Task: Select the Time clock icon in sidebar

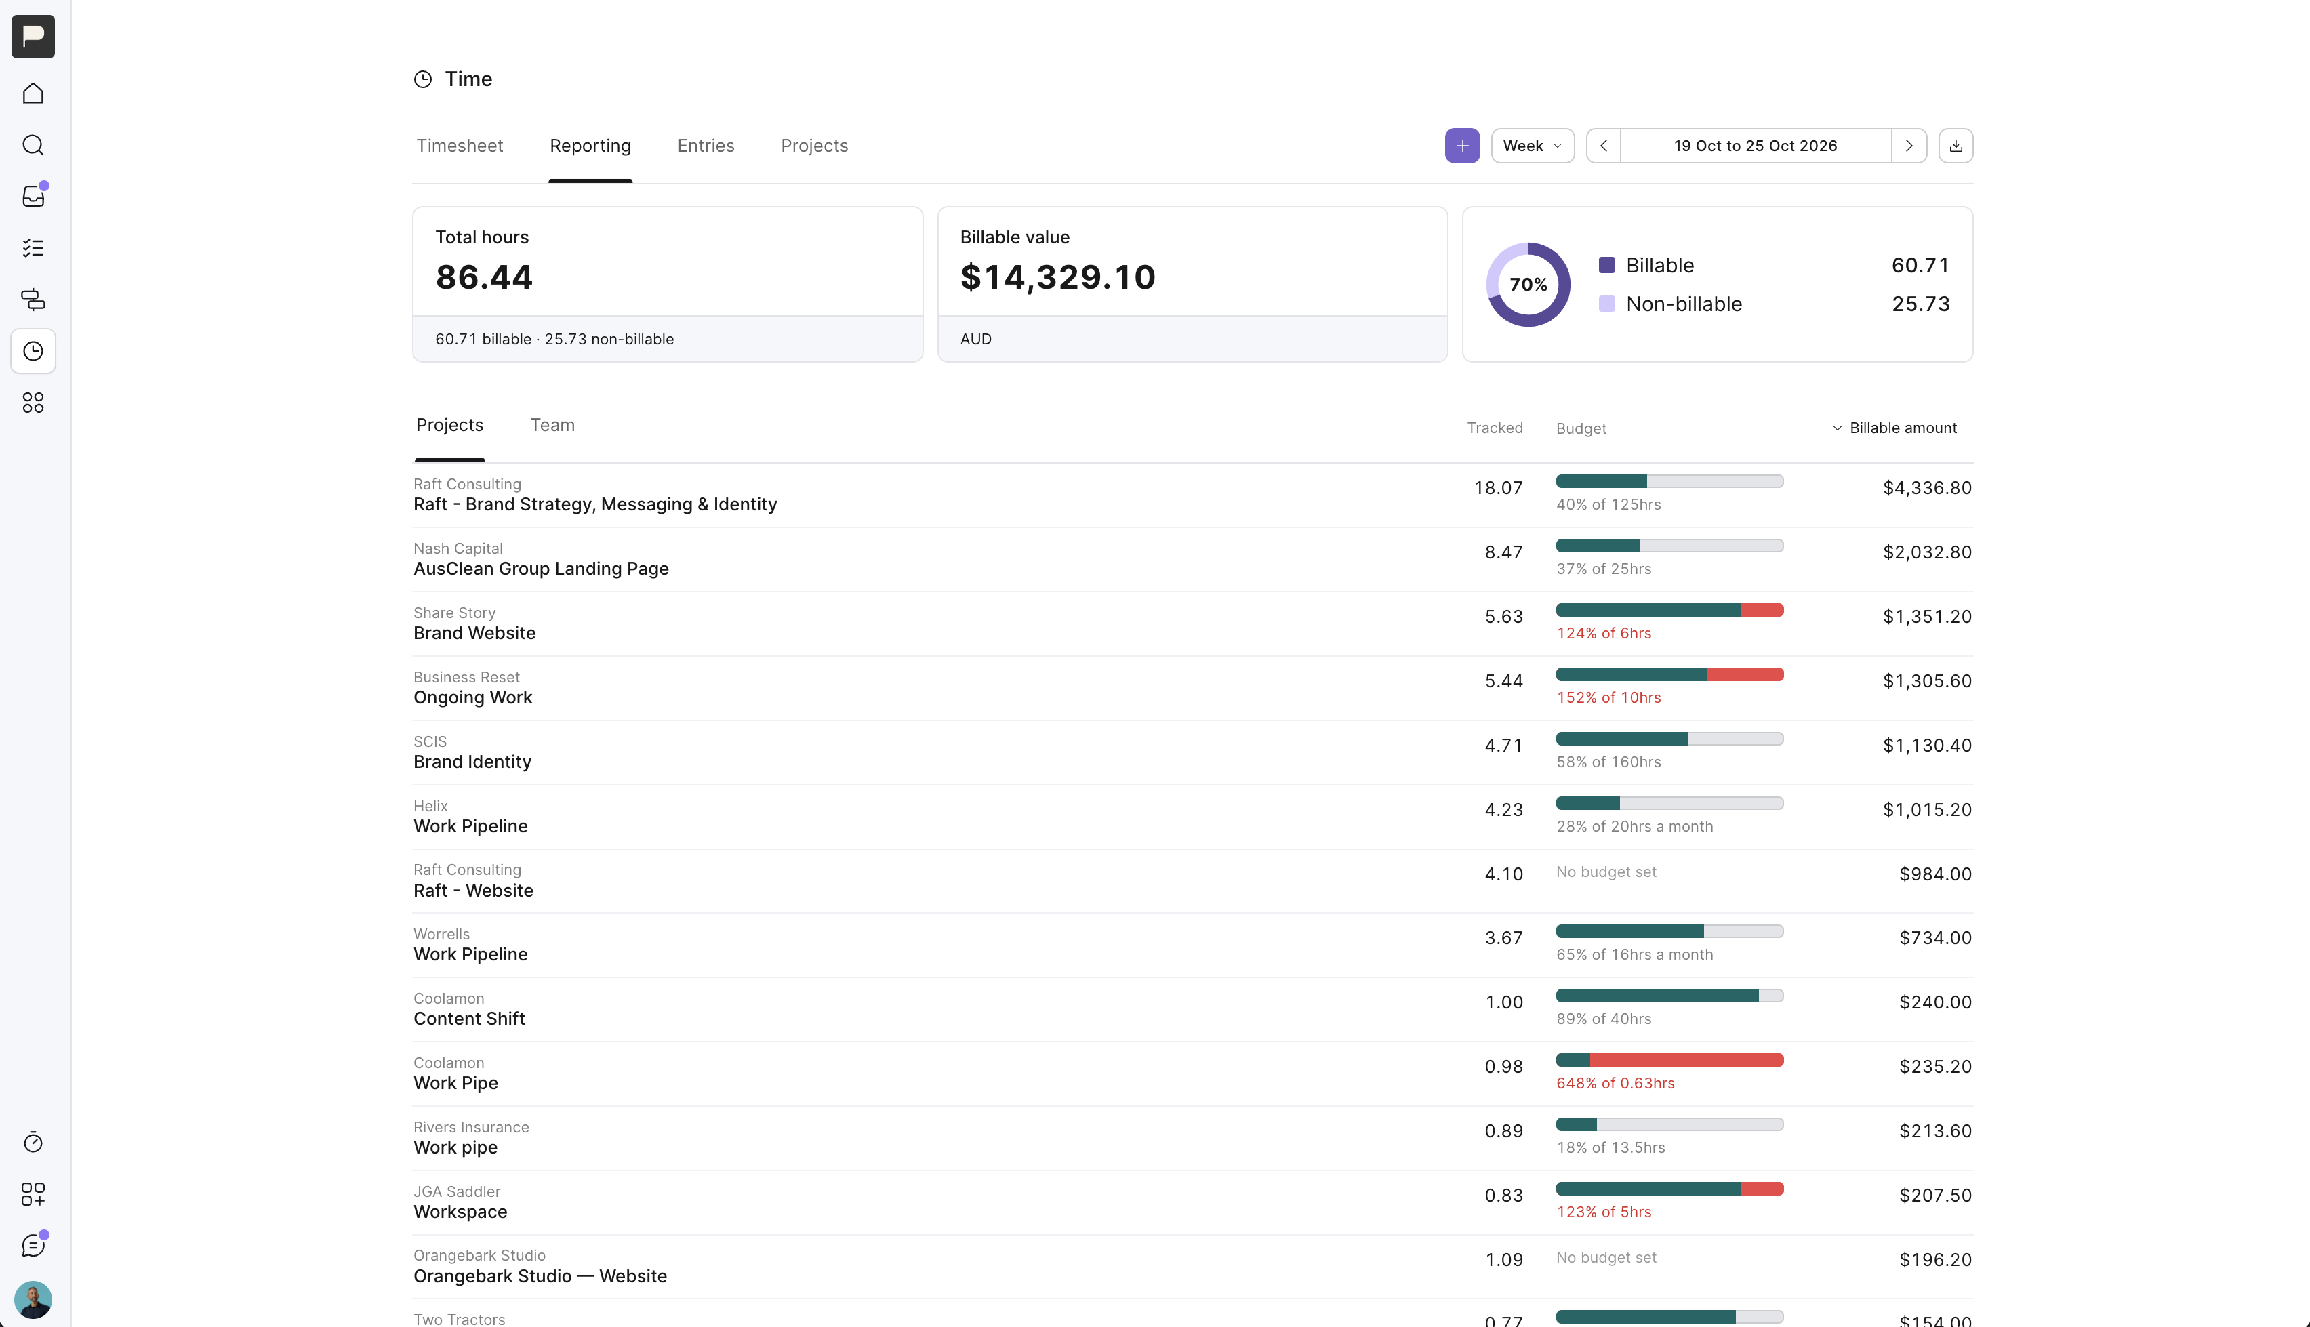Action: 33,351
